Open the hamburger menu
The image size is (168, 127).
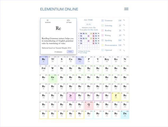point(126,9)
